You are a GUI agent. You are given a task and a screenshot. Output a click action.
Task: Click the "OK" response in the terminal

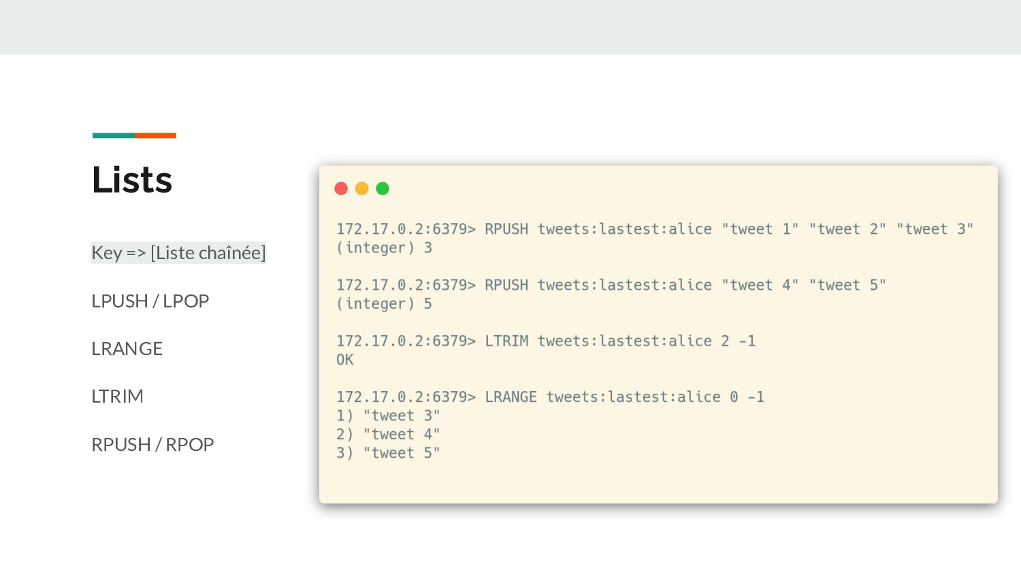point(345,360)
